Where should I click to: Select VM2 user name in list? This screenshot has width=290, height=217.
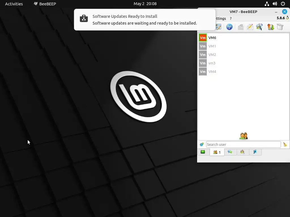click(212, 55)
